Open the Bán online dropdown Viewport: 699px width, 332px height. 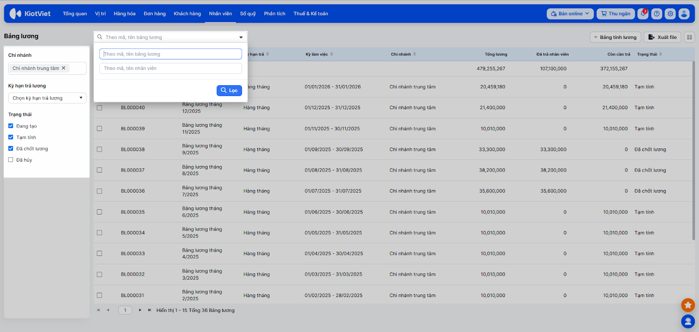tap(570, 14)
